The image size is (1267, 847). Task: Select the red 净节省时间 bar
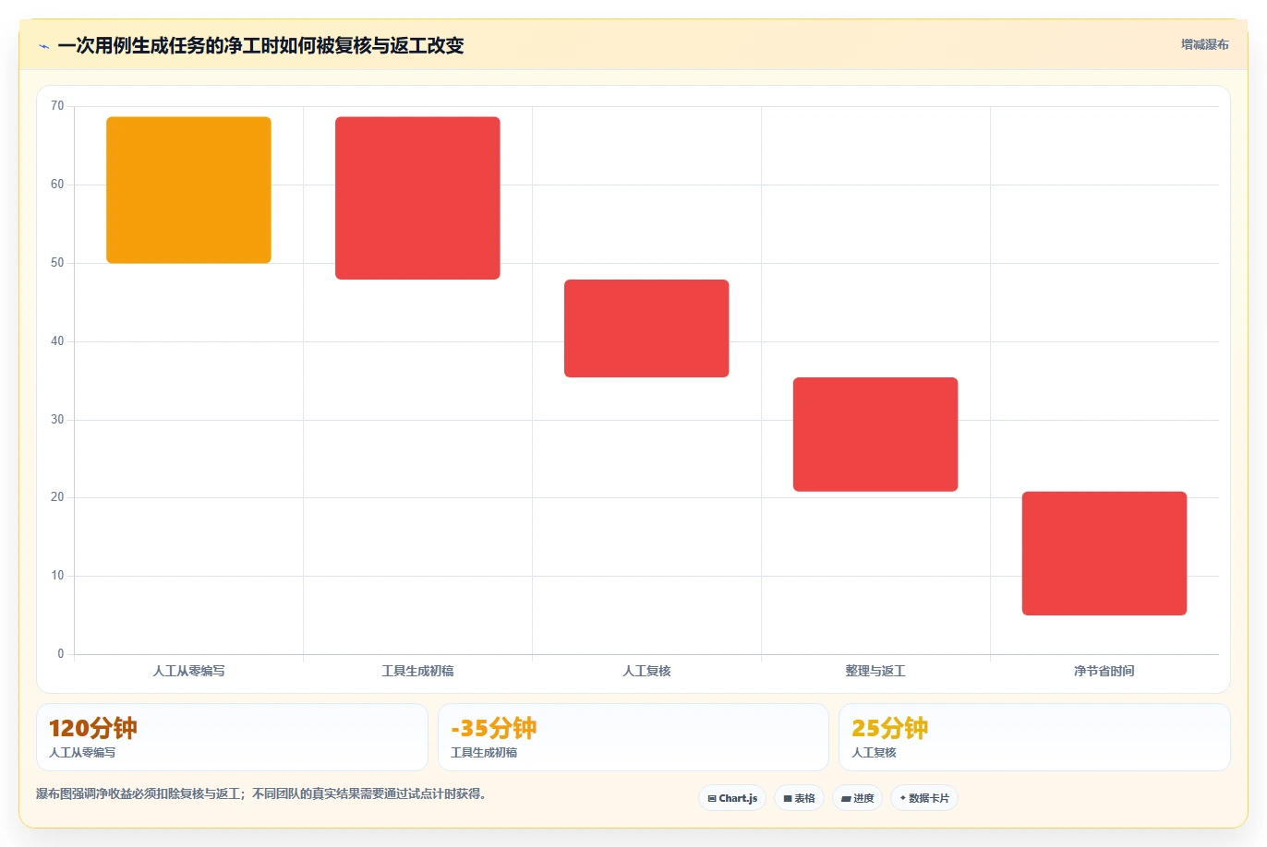(1104, 554)
